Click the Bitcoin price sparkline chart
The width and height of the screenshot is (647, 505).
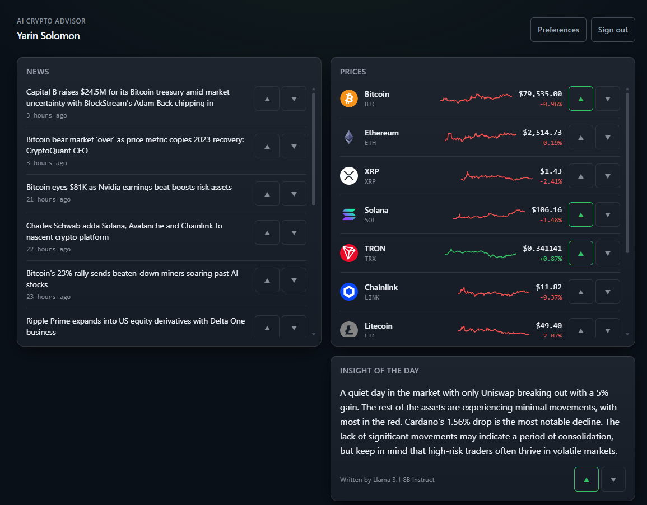tap(476, 98)
